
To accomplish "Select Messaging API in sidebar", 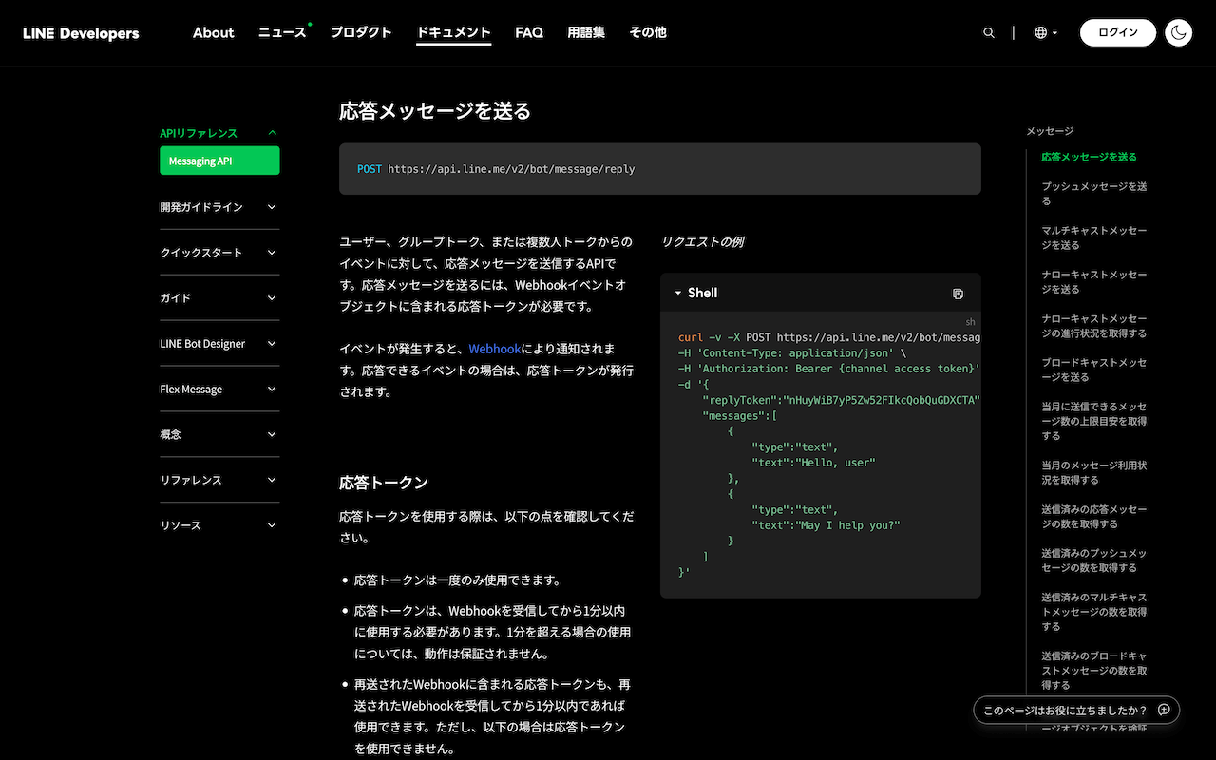I will [219, 161].
